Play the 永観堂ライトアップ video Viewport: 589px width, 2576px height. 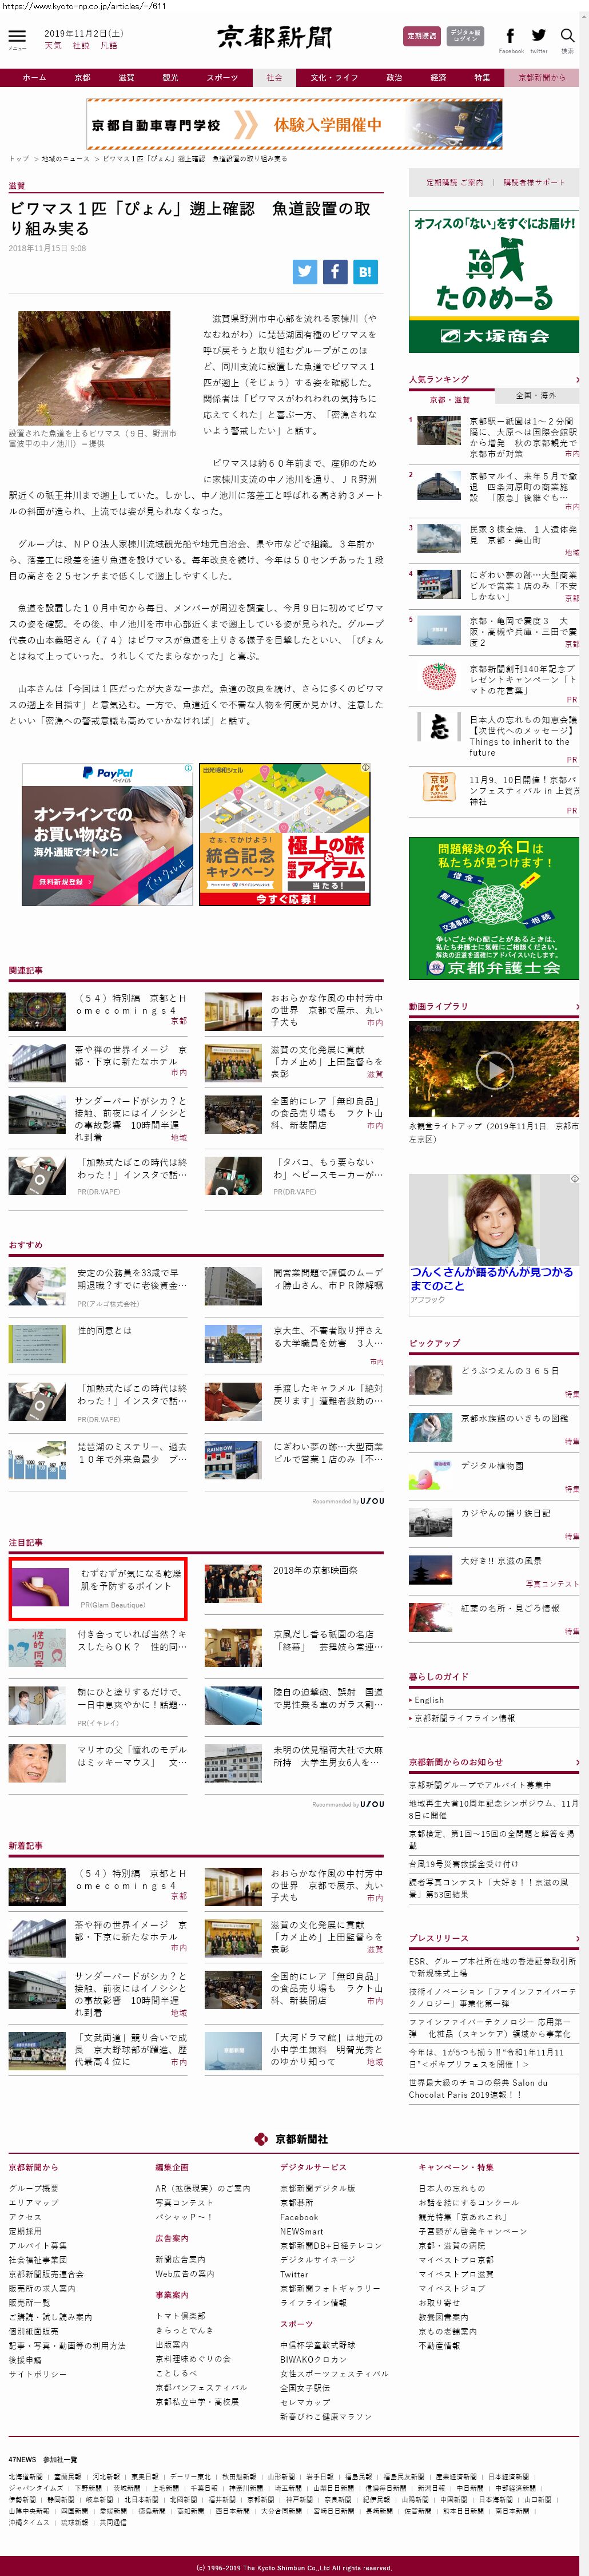(x=493, y=1070)
